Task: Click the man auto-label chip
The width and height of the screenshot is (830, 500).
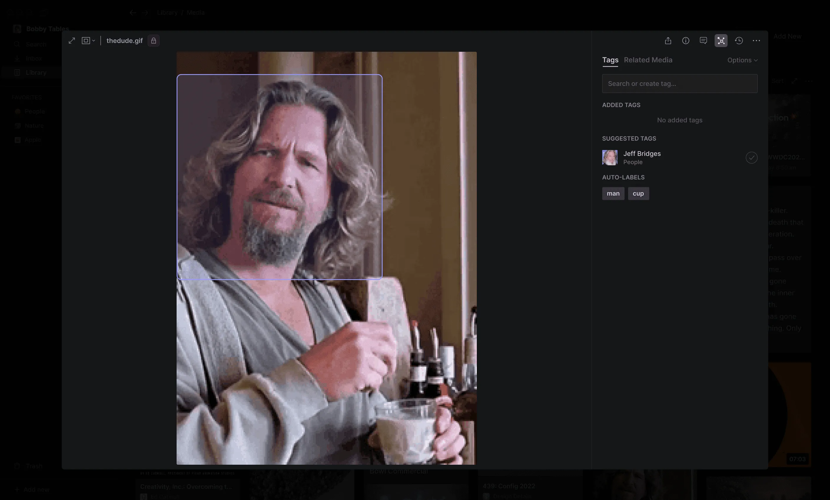Action: pyautogui.click(x=613, y=194)
